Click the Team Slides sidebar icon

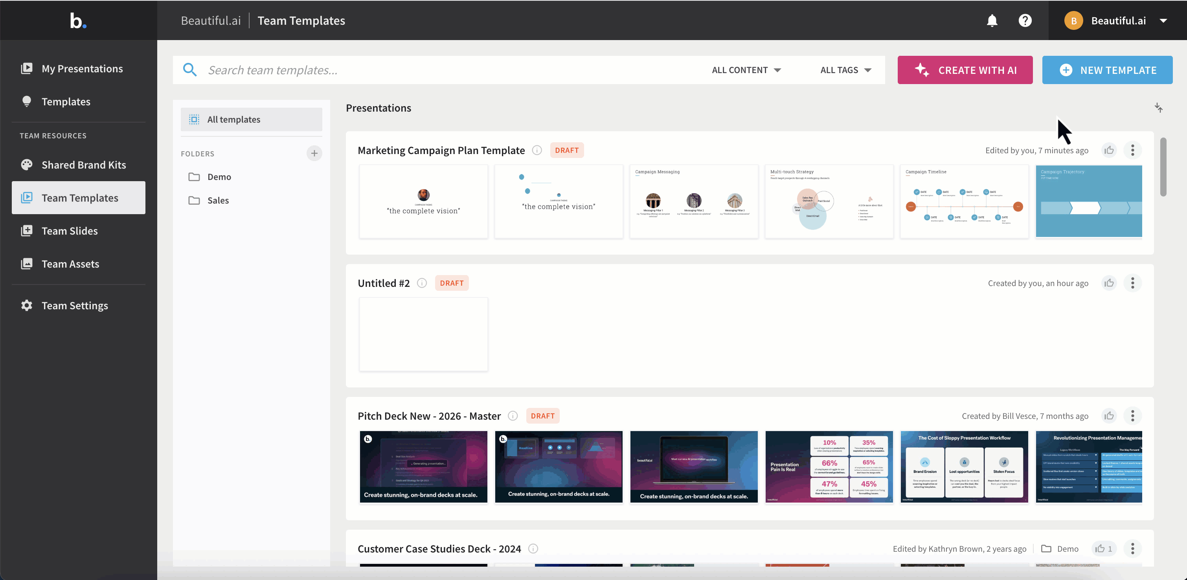(x=27, y=231)
